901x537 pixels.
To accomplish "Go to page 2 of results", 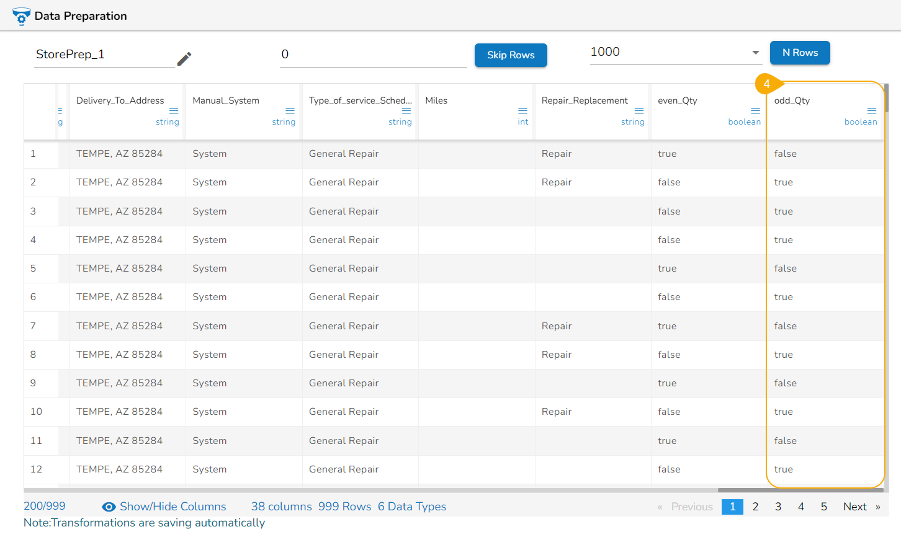I will pos(755,507).
